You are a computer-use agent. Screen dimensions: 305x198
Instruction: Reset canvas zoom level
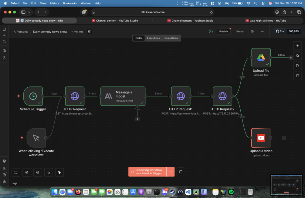pyautogui.click(x=49, y=172)
